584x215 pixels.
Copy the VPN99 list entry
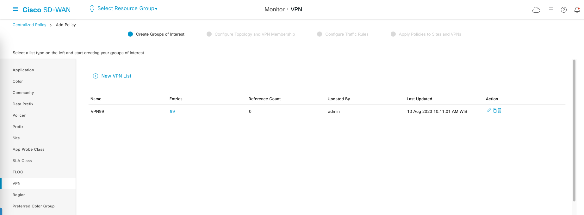coord(494,111)
